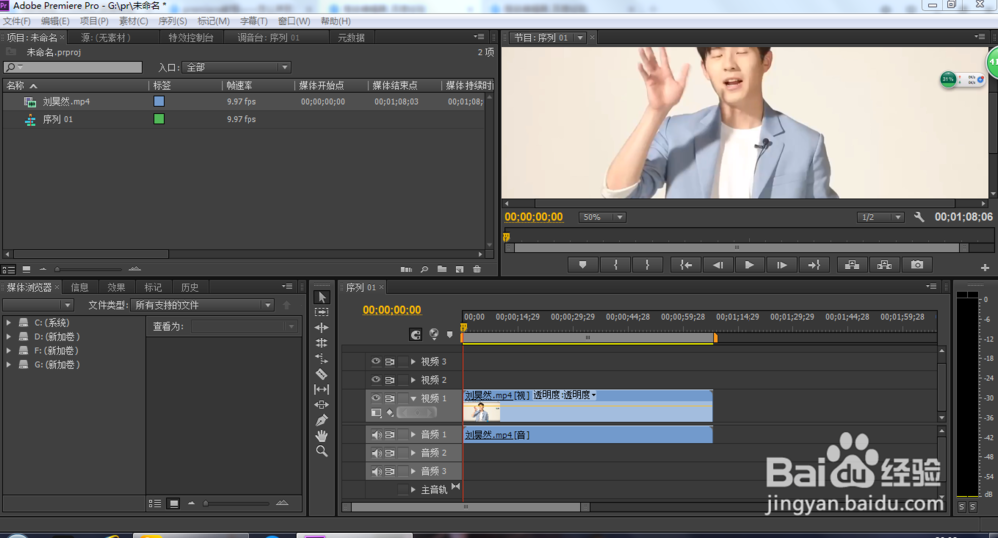Screen dimensions: 998x538
Task: Click the New Item icon in project panel
Action: (x=459, y=269)
